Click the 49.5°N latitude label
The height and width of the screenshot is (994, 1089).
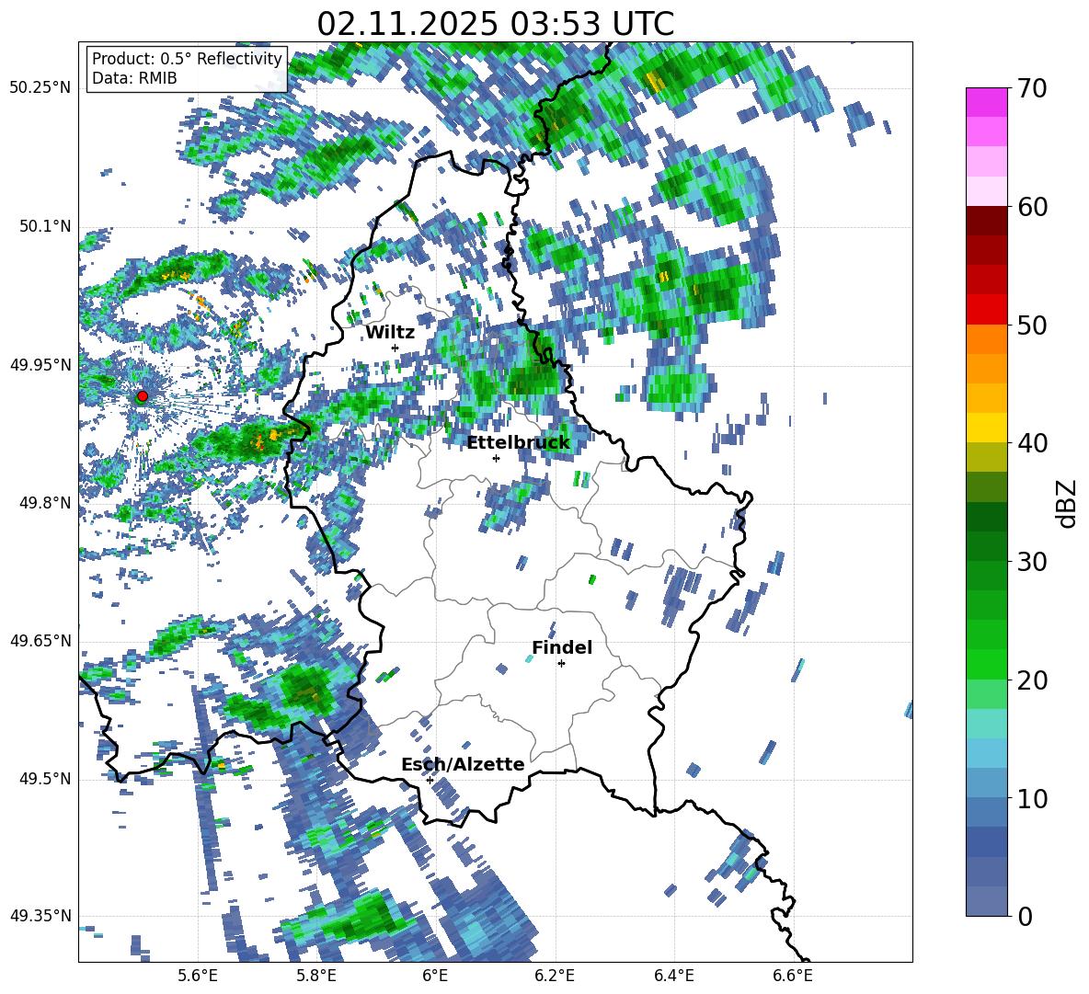pos(44,778)
